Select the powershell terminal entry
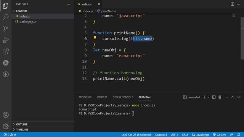Image resolution: width=244 pixels, height=137 pixels. [x=192, y=97]
